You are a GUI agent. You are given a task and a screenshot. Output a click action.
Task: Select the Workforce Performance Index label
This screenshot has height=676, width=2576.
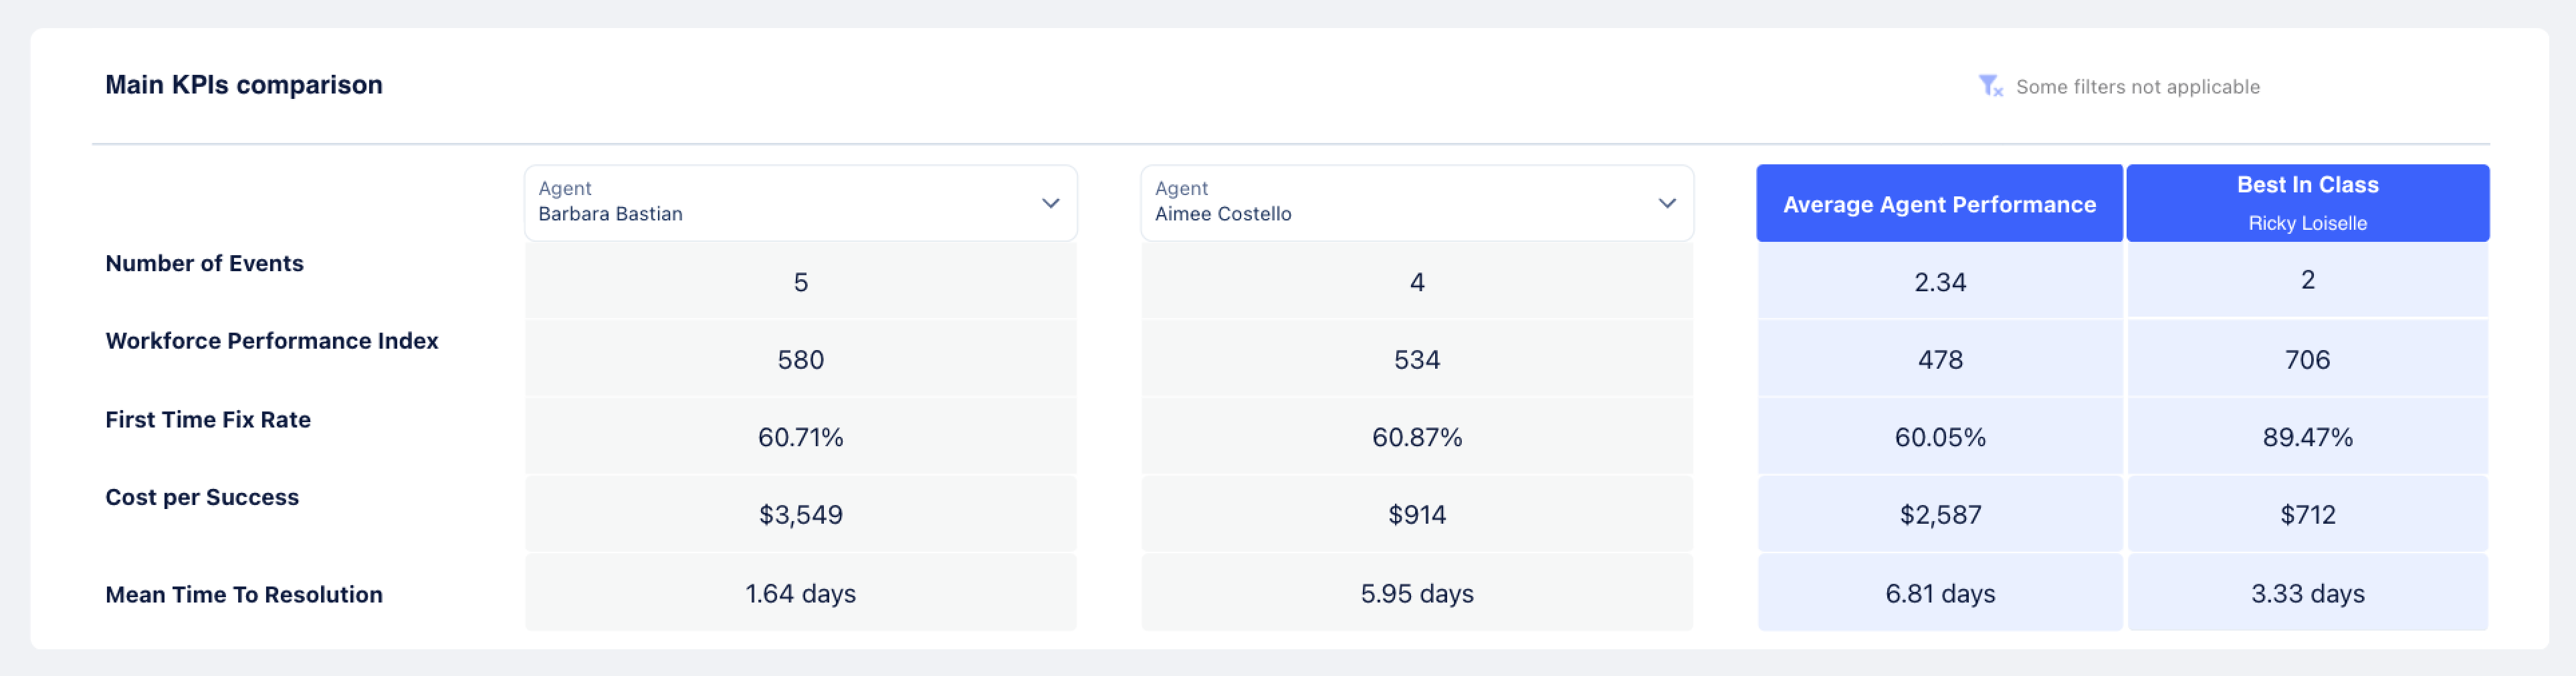pos(271,341)
